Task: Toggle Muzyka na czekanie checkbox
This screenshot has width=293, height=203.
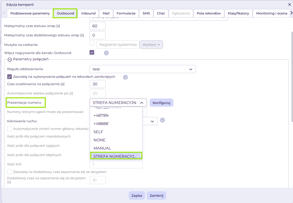Action: click(x=92, y=43)
